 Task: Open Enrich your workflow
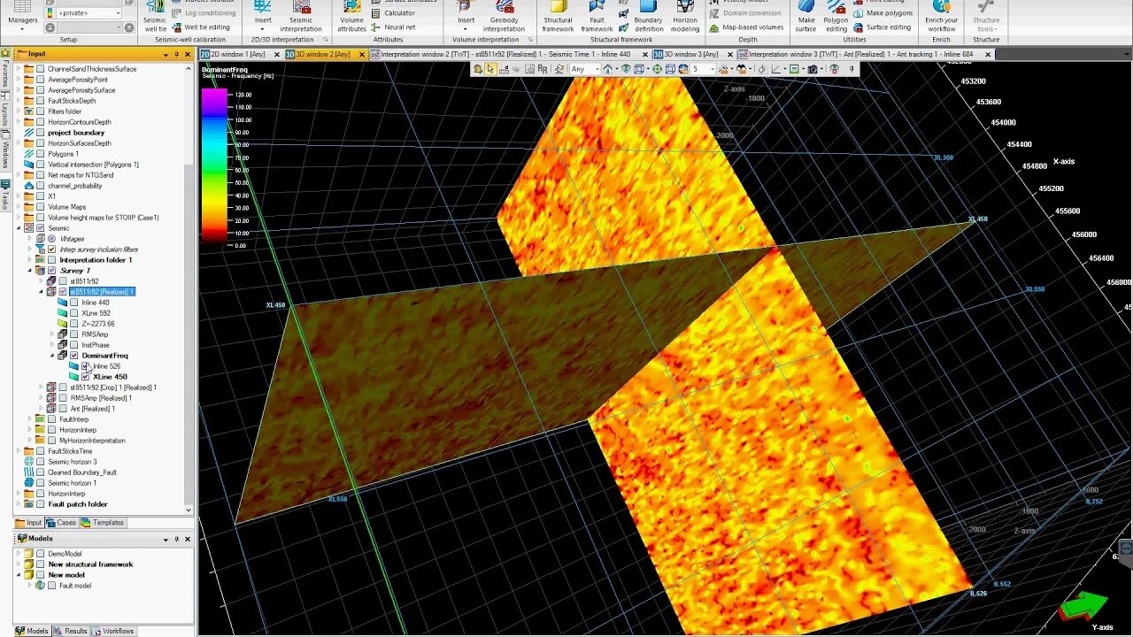[x=941, y=17]
